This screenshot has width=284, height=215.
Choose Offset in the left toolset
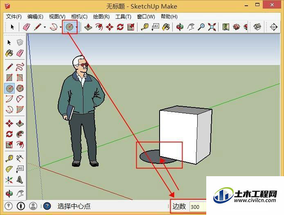click(x=20, y=145)
